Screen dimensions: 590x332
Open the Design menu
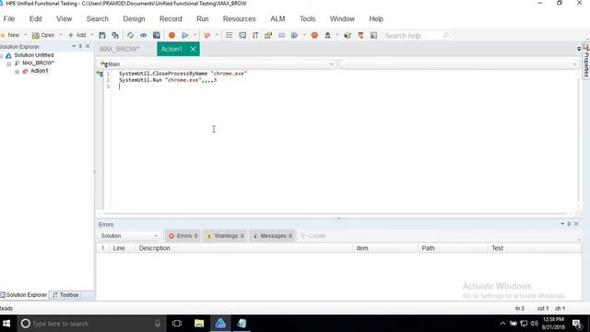tap(134, 18)
